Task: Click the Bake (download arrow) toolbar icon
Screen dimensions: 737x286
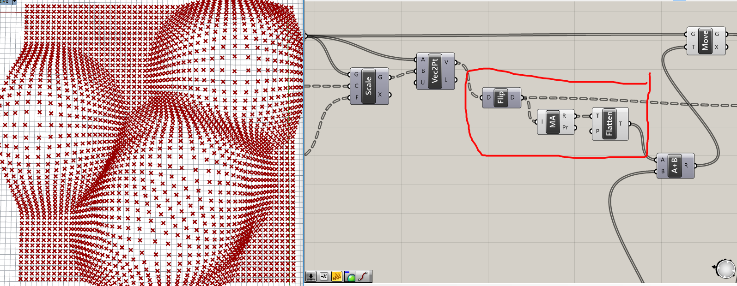Action: (311, 276)
